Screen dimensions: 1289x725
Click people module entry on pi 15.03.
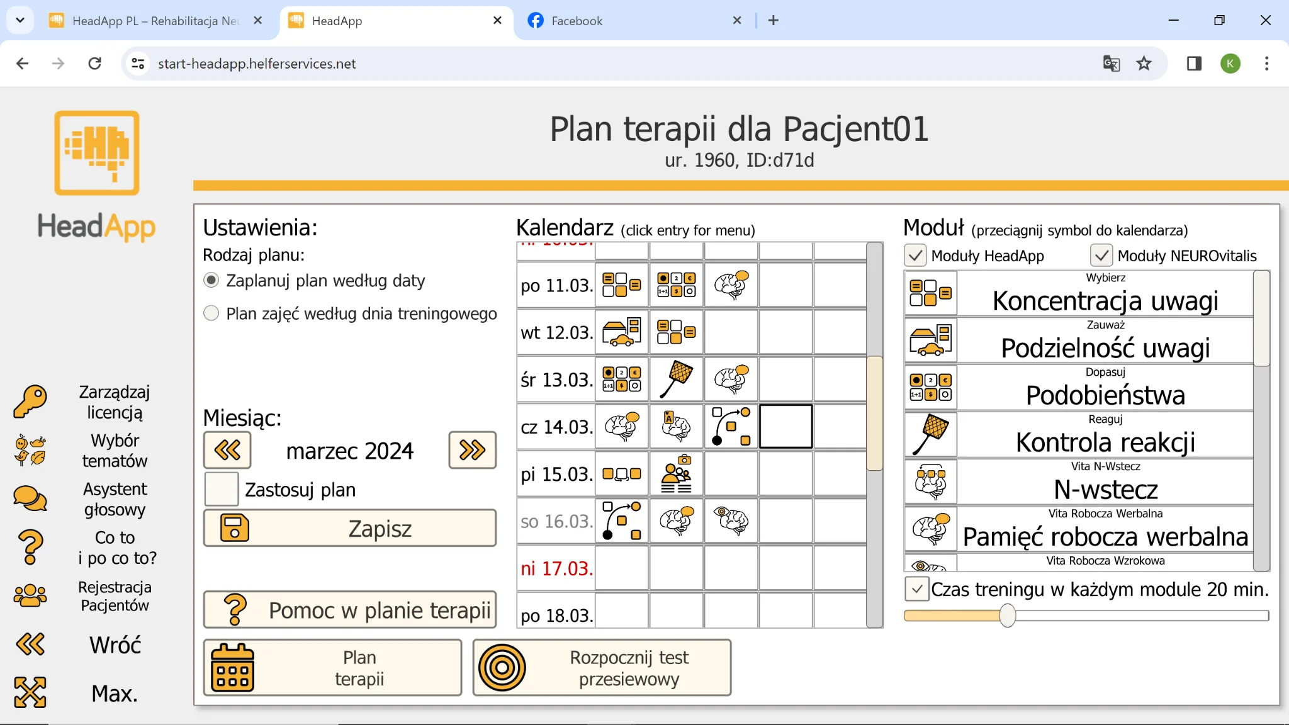click(x=677, y=474)
